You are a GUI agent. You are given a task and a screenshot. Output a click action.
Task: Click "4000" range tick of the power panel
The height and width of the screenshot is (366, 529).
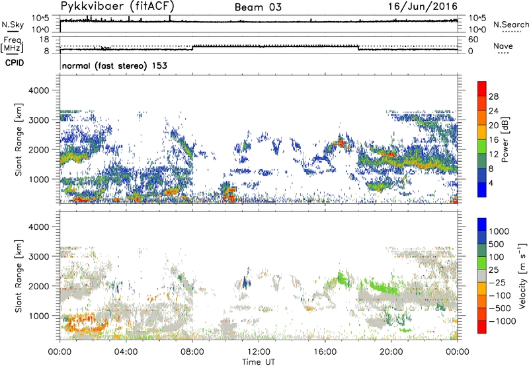[x=38, y=91]
